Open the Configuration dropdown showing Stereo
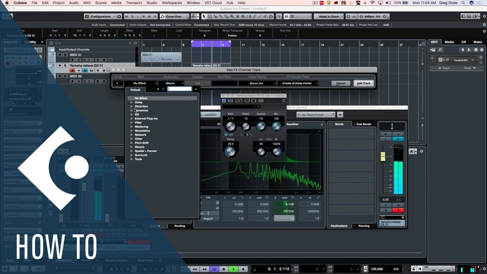 pyautogui.click(x=172, y=83)
